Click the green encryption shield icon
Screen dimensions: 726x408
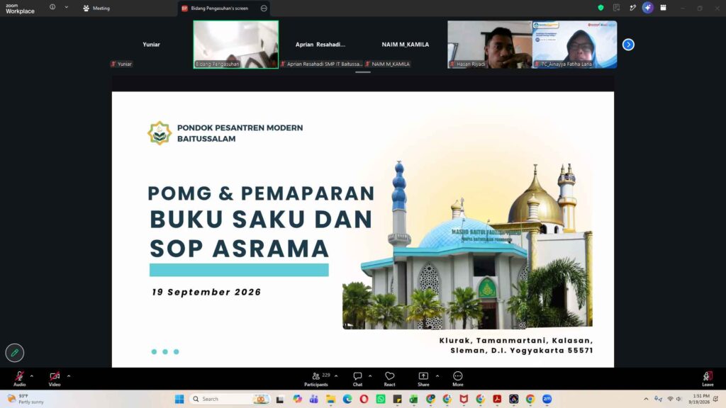(x=601, y=8)
